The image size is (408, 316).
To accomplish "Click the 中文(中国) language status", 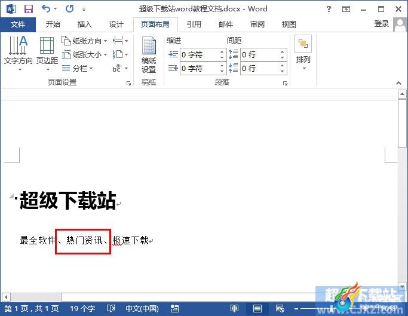I will tap(142, 309).
